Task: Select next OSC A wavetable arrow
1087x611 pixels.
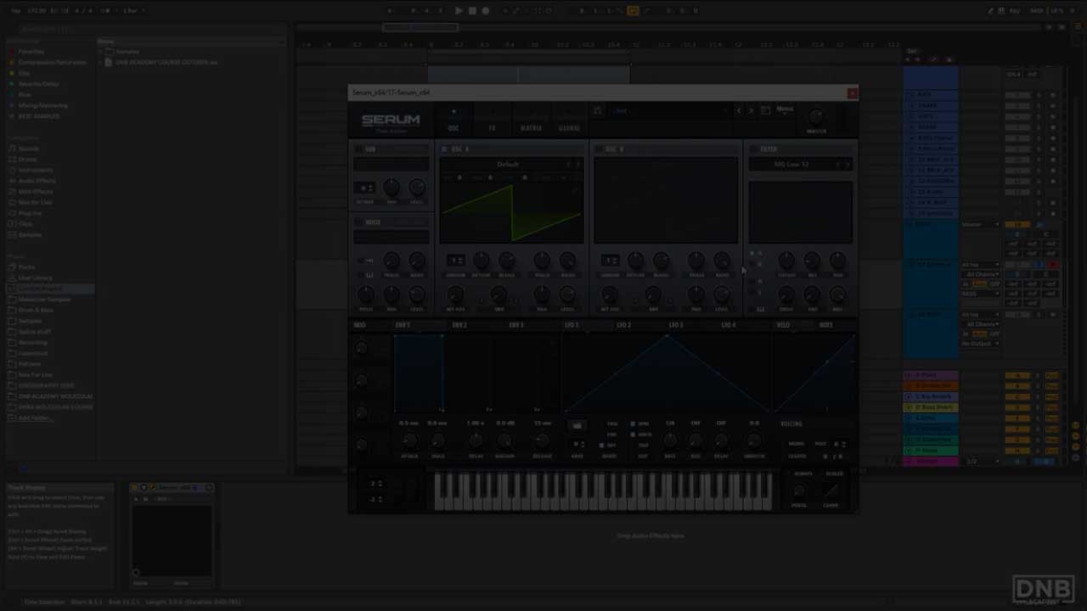Action: [578, 165]
